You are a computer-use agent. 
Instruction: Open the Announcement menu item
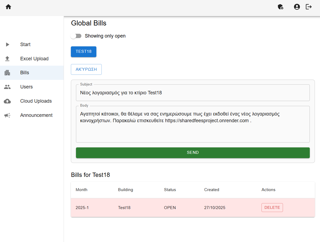[36, 115]
